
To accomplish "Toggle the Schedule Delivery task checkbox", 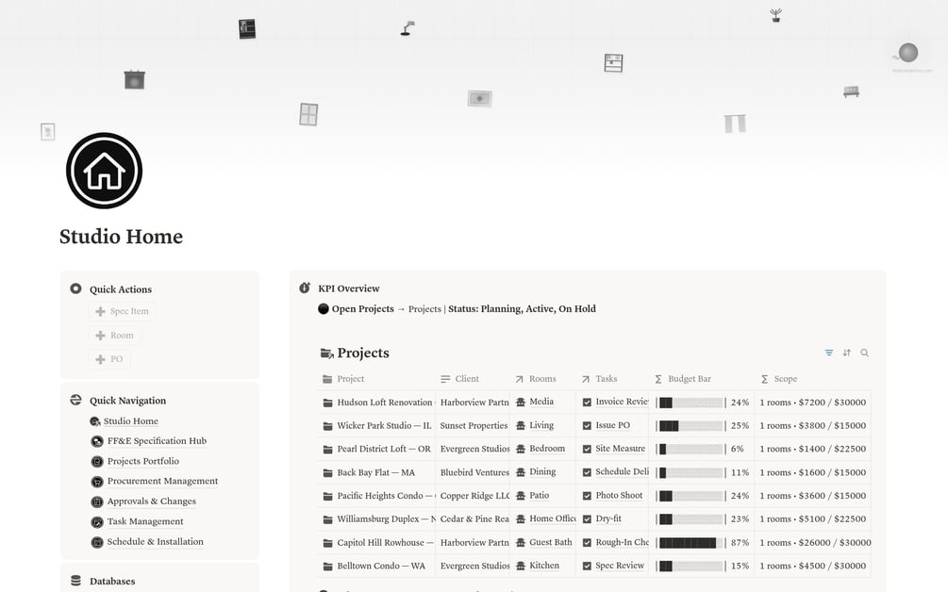I will [x=587, y=472].
